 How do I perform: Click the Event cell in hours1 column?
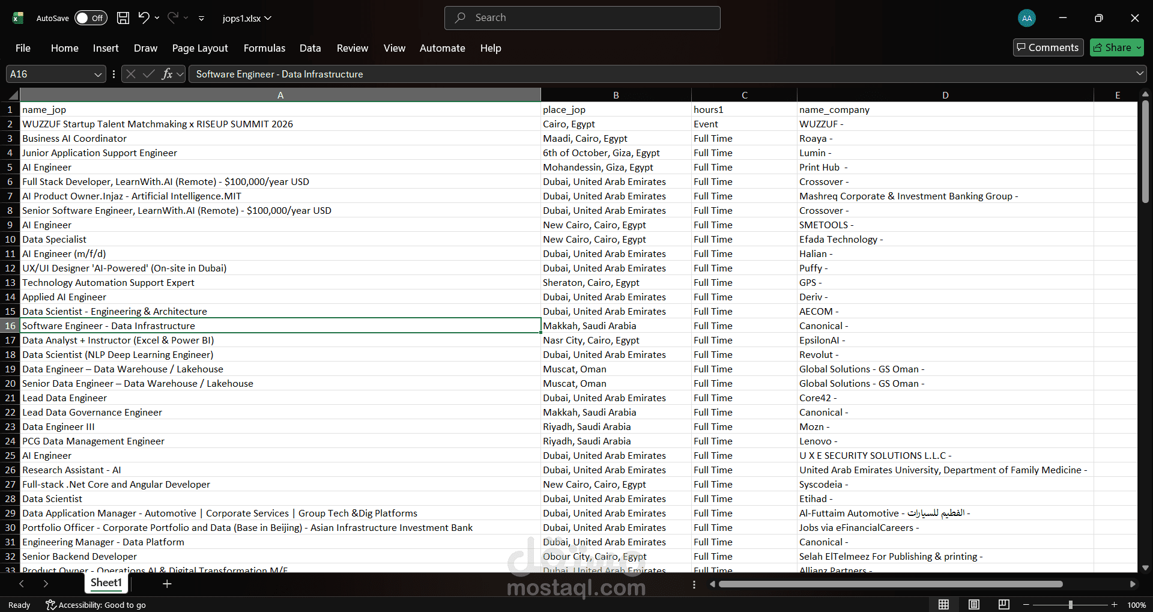point(744,124)
